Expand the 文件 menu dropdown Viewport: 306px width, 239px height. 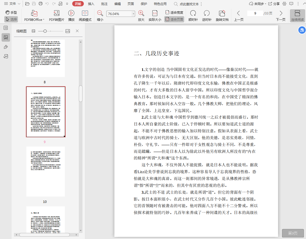point(19,4)
